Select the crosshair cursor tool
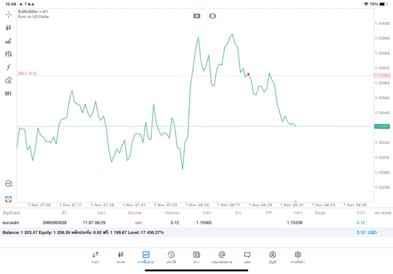The height and width of the screenshot is (274, 393). 8,14
